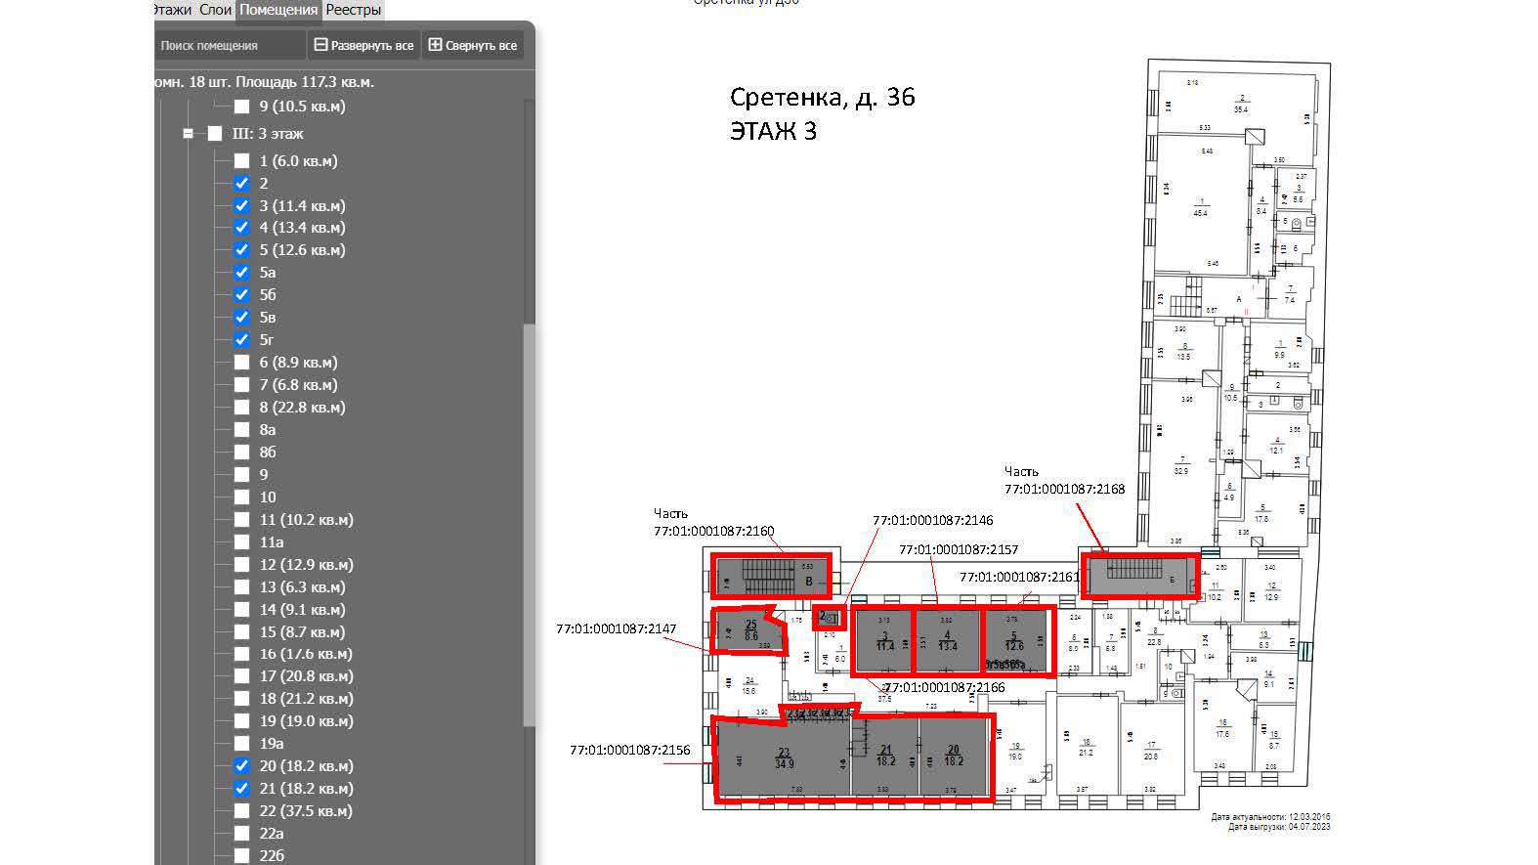1538x865 pixels.
Task: Focus the Поиск помещения search field
Action: point(231,45)
